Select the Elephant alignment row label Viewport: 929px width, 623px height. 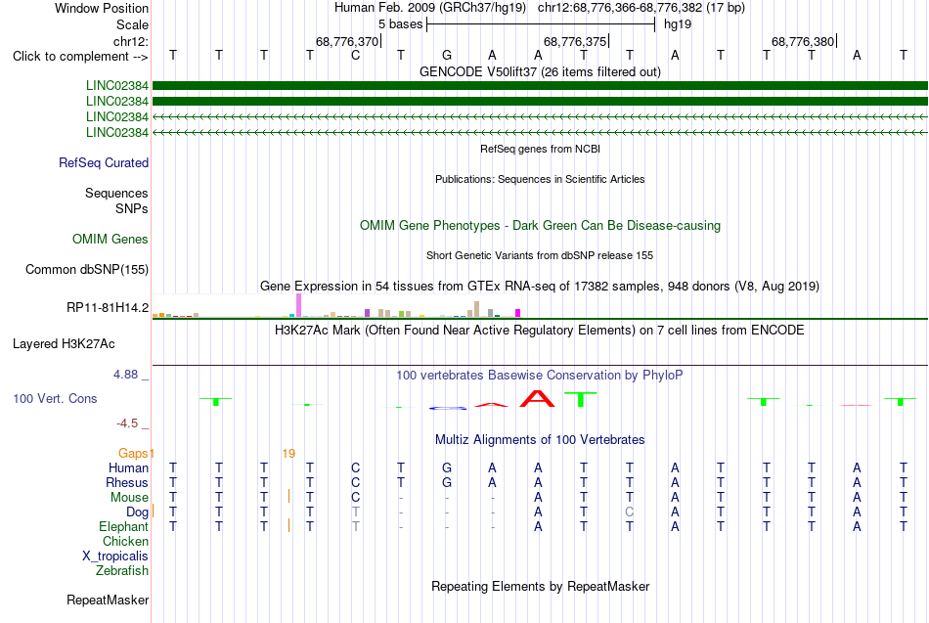click(x=123, y=526)
